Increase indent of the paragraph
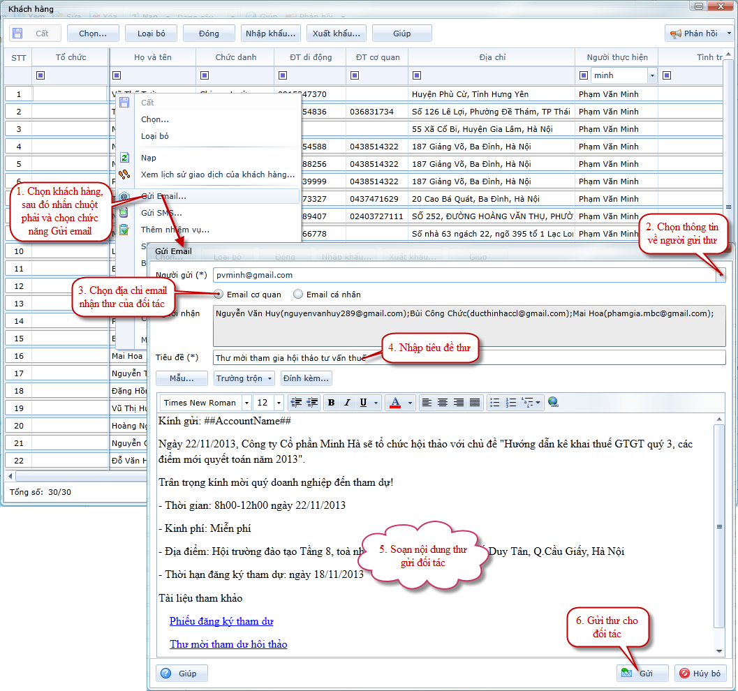 click(311, 403)
